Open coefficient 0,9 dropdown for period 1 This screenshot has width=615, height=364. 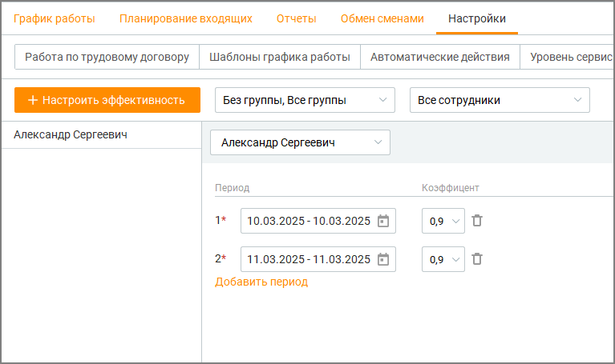click(443, 221)
